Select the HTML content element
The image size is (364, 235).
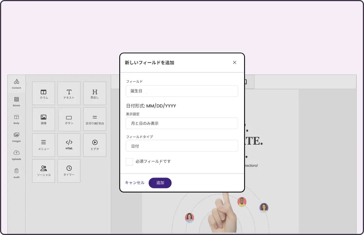pos(69,145)
